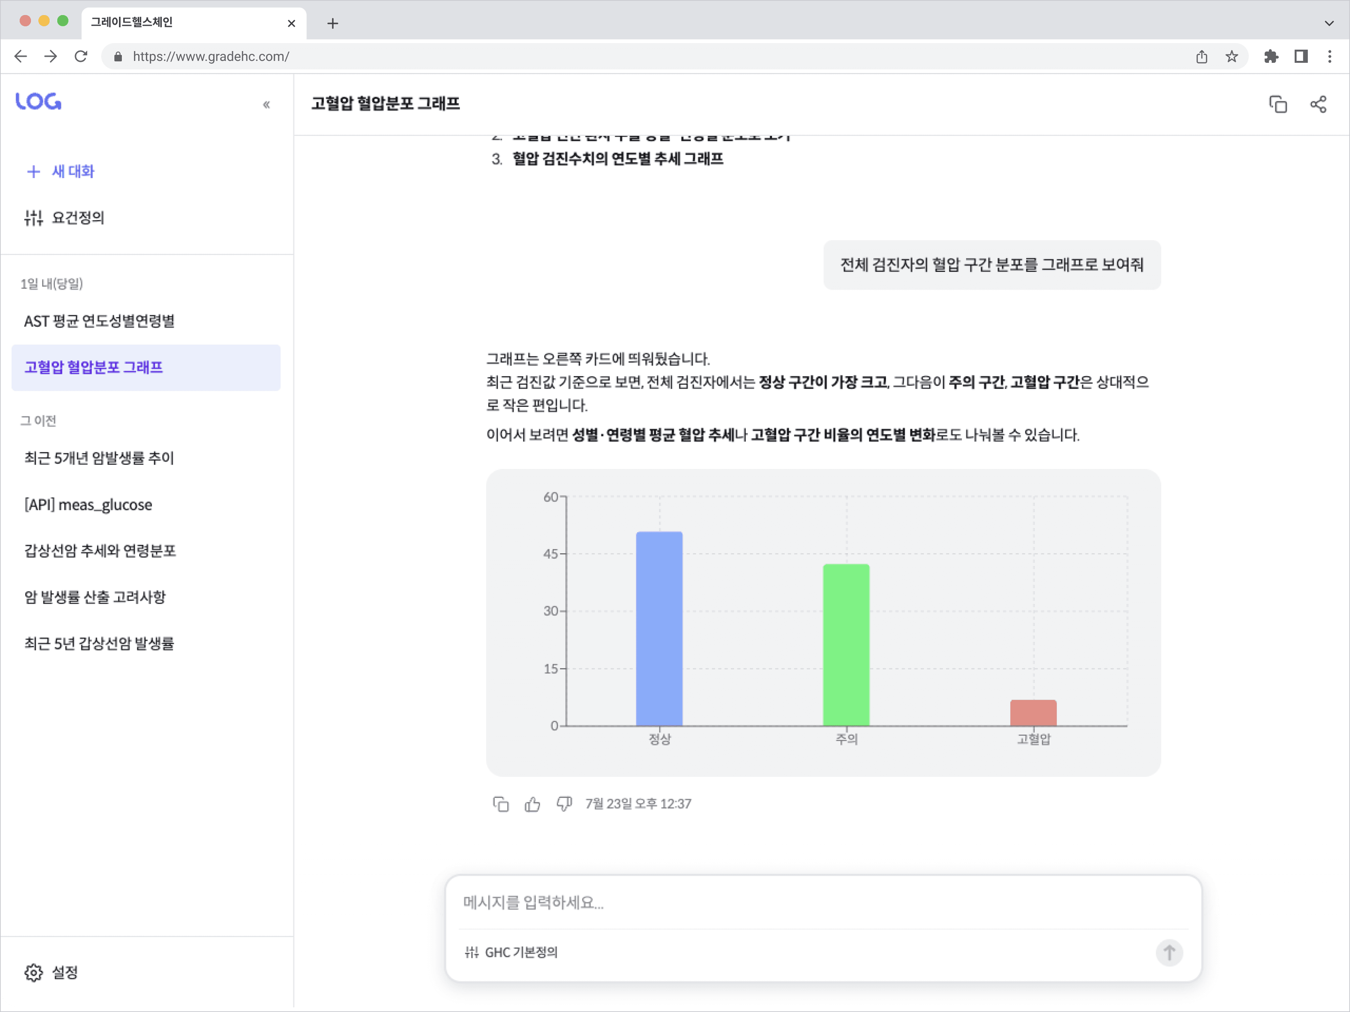
Task: Bookmark the page with the star icon
Action: pos(1232,57)
